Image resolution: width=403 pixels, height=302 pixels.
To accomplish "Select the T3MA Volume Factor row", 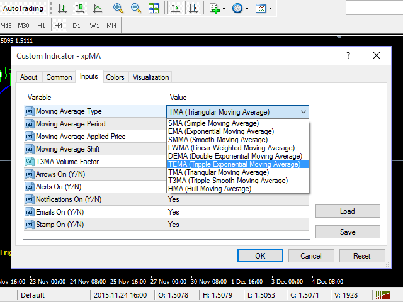I will [x=95, y=162].
